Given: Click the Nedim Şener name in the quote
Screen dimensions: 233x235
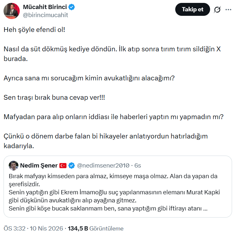Looking at the screenshot, I should tap(39, 166).
